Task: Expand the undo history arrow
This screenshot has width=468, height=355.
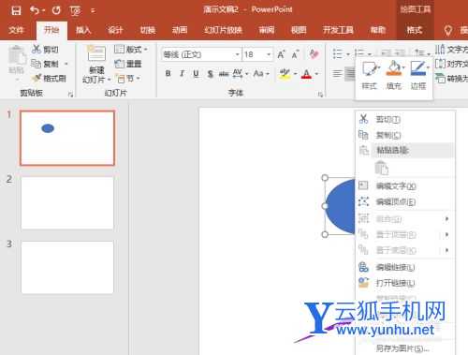Action: (43, 11)
